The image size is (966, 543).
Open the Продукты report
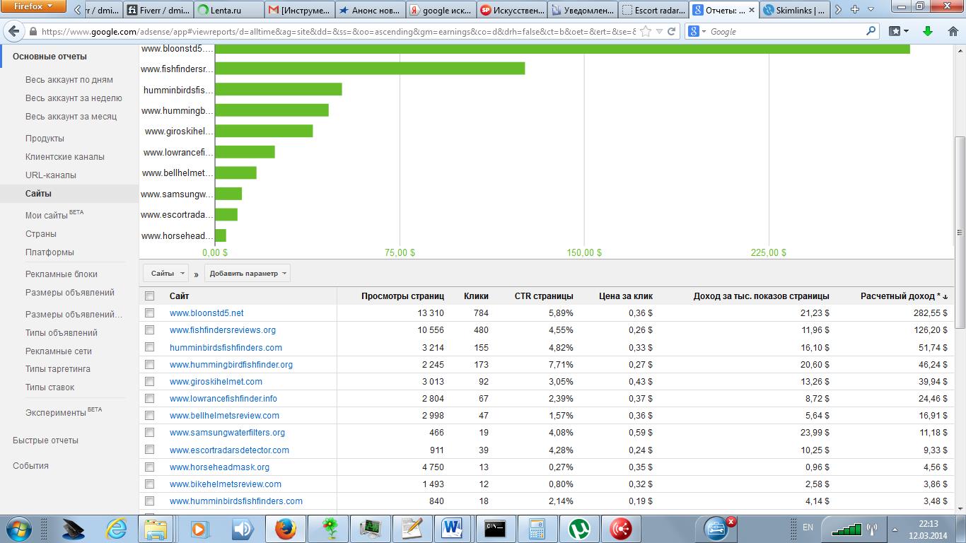point(45,139)
